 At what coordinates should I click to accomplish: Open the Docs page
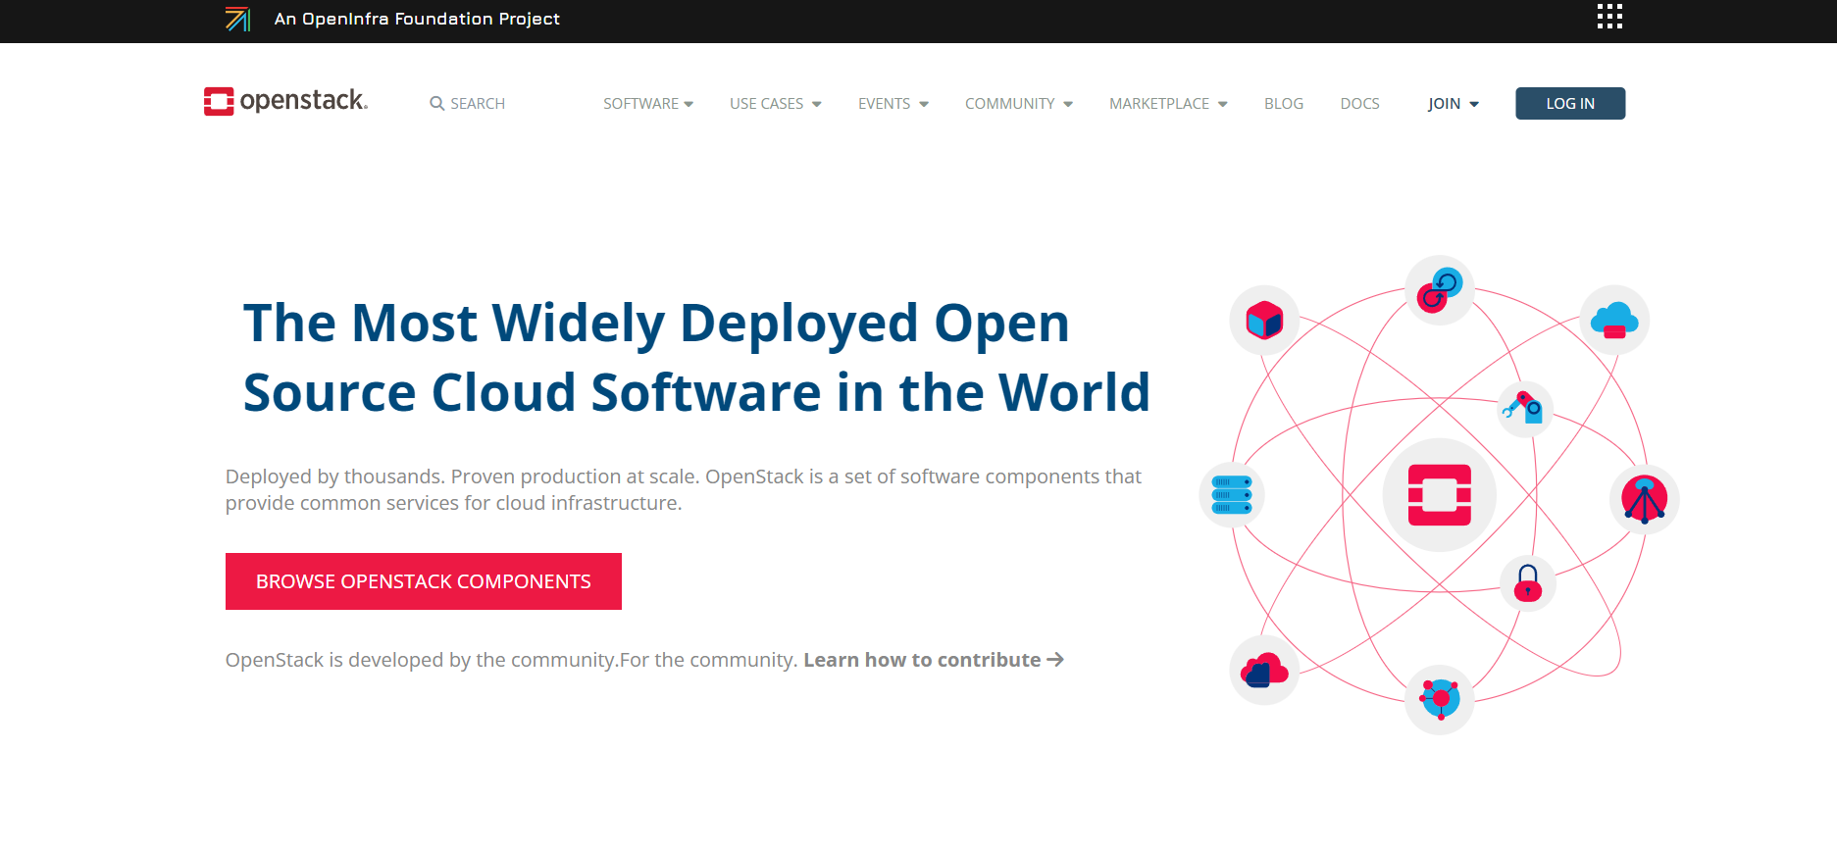[1360, 103]
